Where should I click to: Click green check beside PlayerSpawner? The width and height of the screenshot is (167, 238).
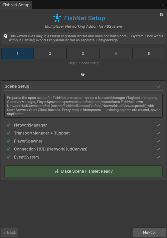pos(9,141)
